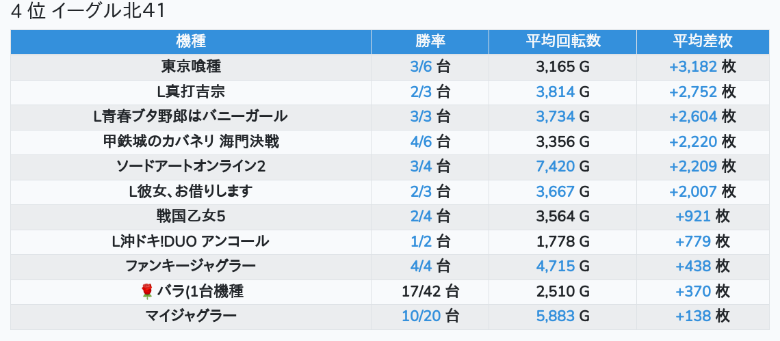Click the 3/3 link for L青春ブタ野郎はバニーガール

pos(421,117)
